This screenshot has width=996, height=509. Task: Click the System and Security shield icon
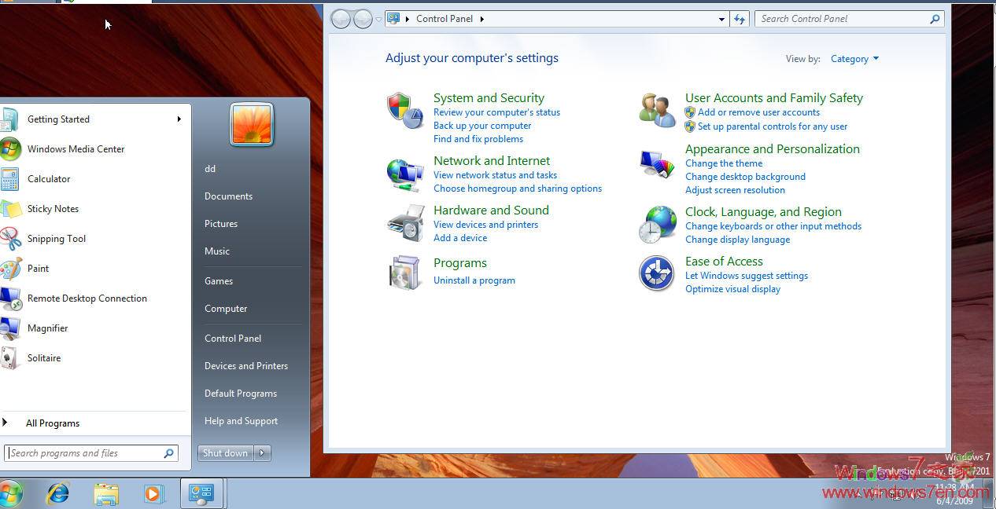[405, 110]
